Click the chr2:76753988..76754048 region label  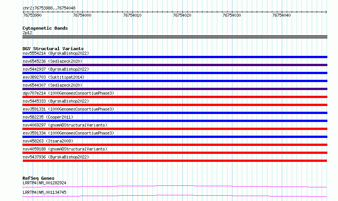(x=49, y=8)
